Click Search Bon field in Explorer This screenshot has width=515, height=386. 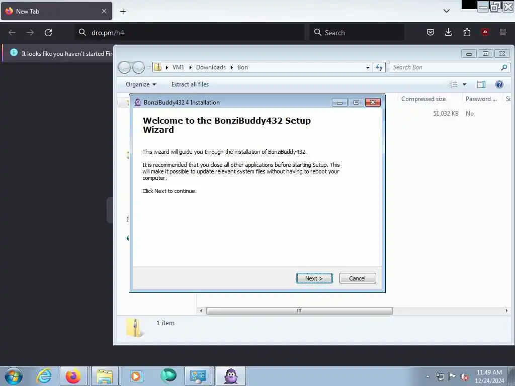pos(449,67)
